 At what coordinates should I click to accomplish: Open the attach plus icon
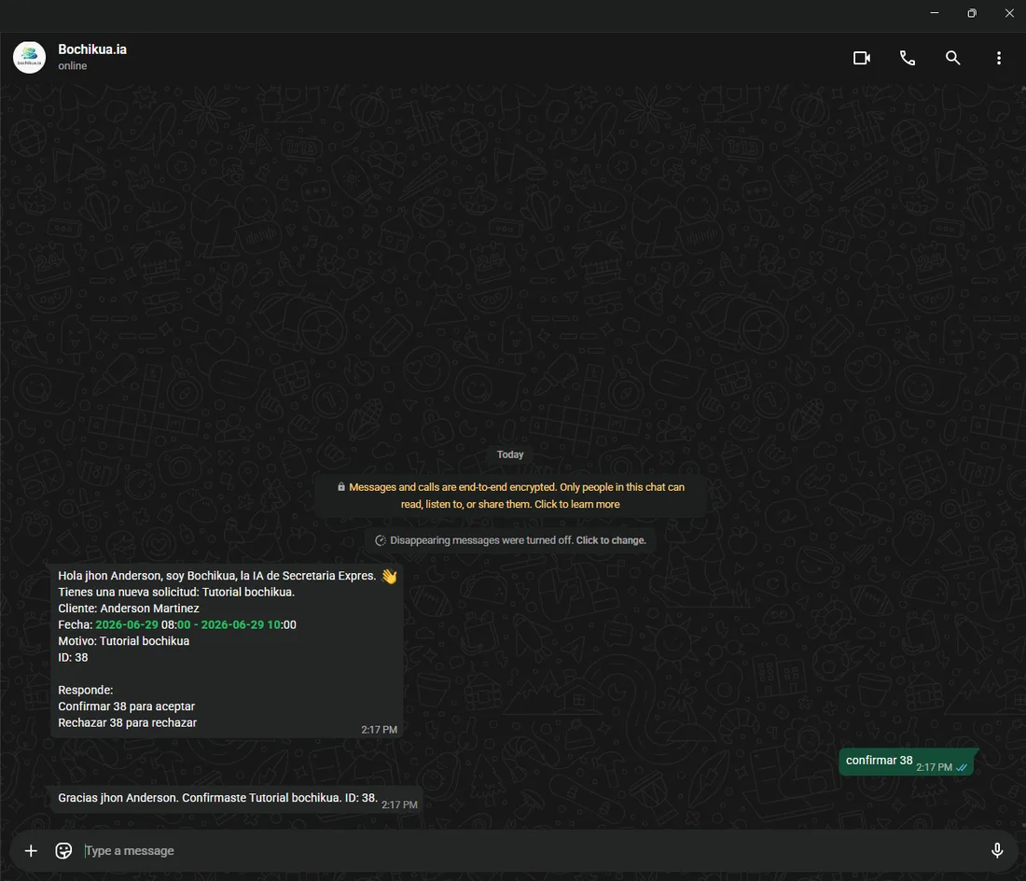(x=31, y=850)
